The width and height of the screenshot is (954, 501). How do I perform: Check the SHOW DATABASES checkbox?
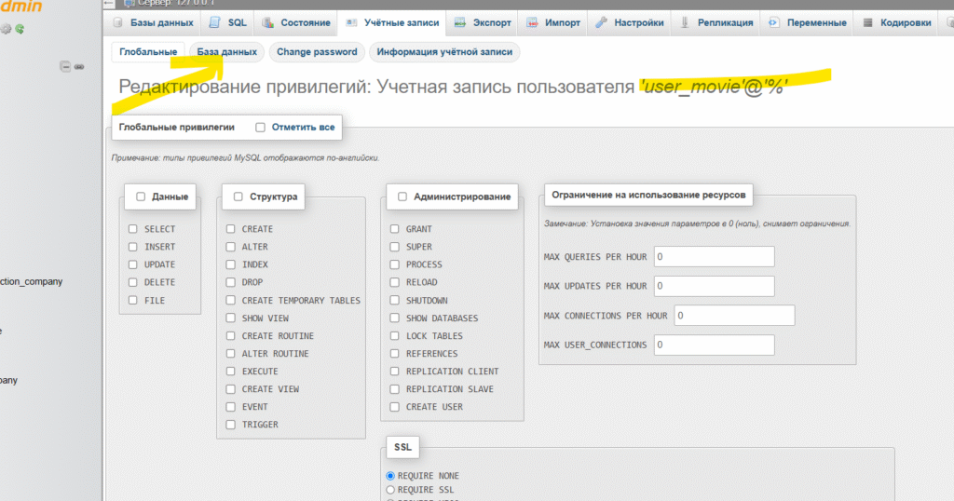(394, 318)
